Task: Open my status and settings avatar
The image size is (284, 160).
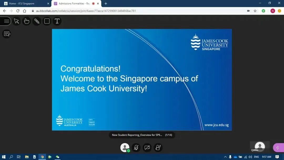Action: tap(125, 147)
